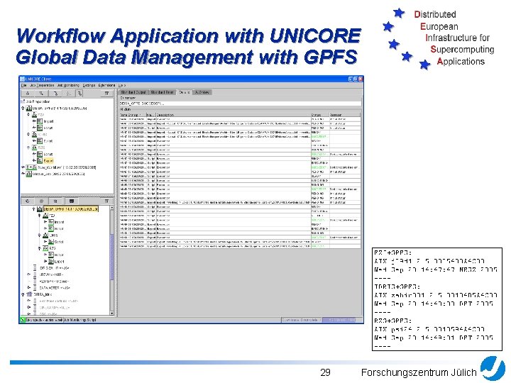Open the Extensions menu
The width and height of the screenshot is (511, 383).
(106, 85)
